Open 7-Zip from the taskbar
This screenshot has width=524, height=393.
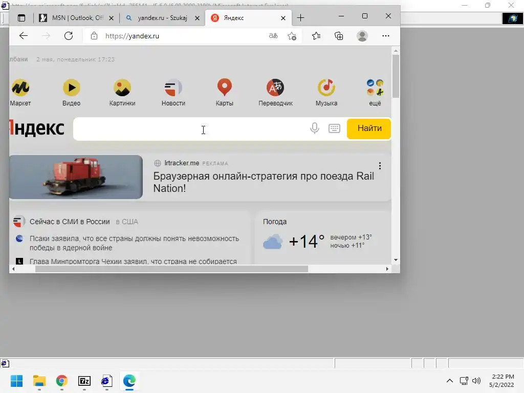click(x=84, y=381)
